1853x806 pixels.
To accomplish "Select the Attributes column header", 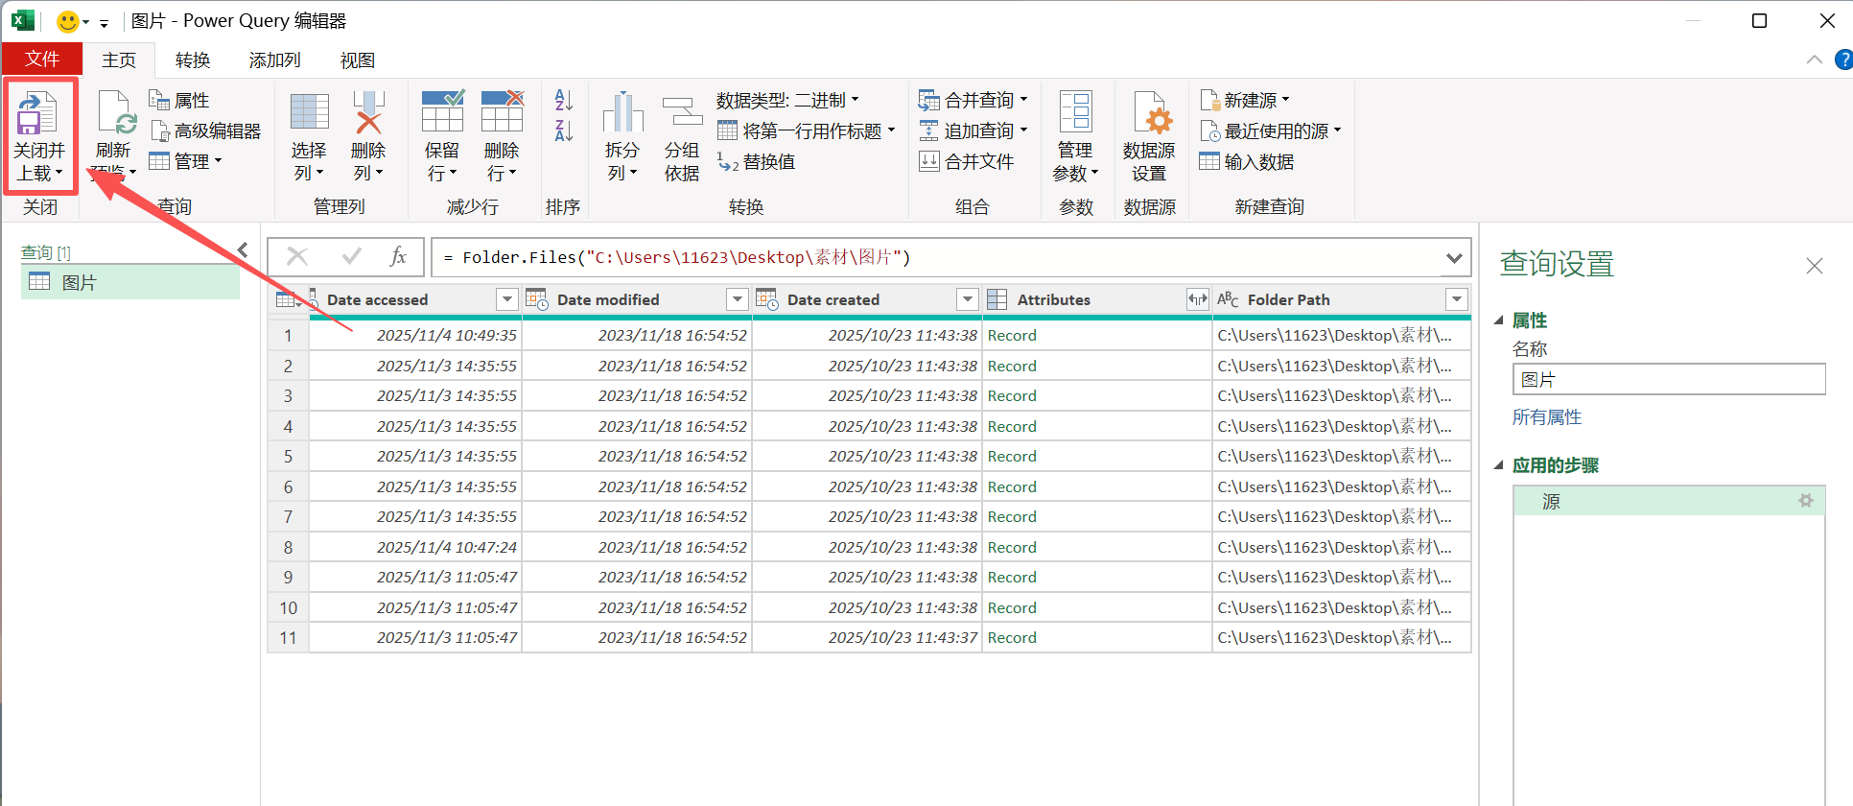I will point(1097,299).
